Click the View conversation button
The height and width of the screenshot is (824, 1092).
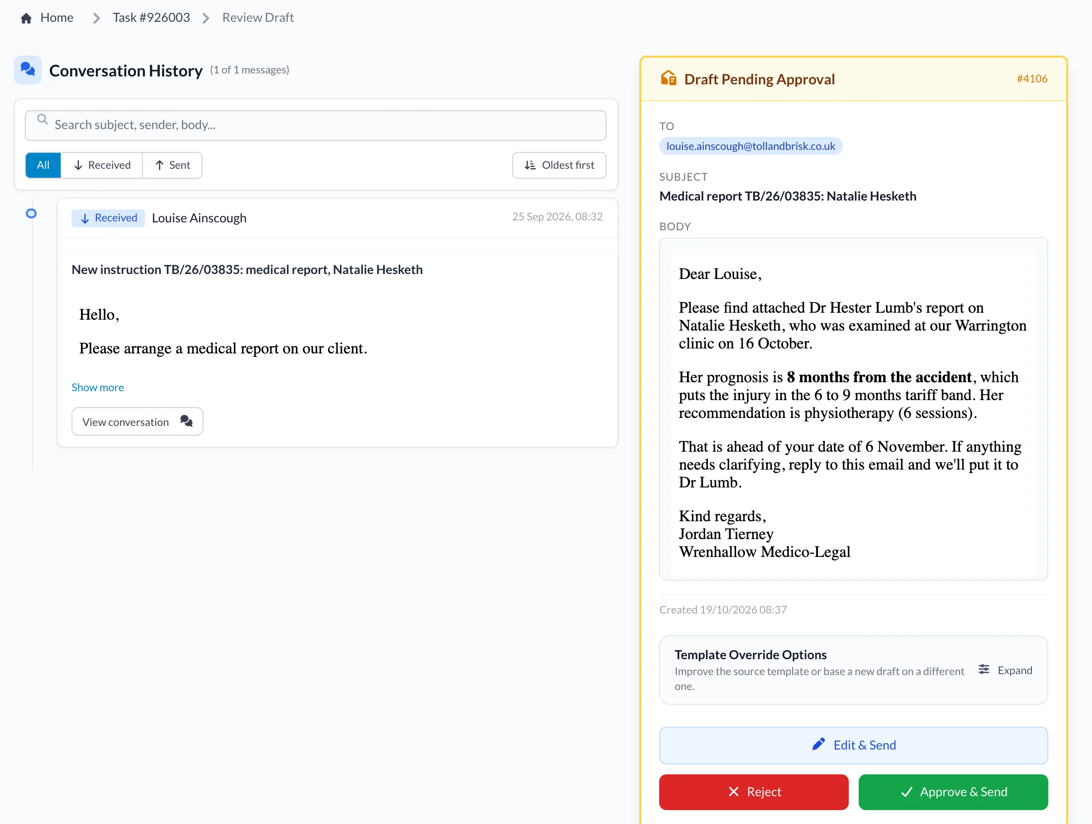pos(137,421)
